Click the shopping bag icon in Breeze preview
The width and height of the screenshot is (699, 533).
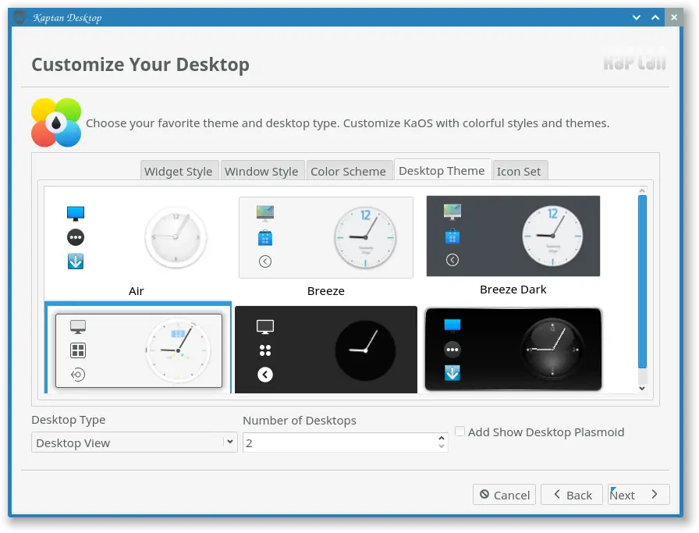pos(265,238)
